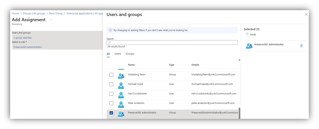Image resolution: width=319 pixels, height=129 pixels.
Task: Switch to the Users tab
Action: click(x=118, y=54)
